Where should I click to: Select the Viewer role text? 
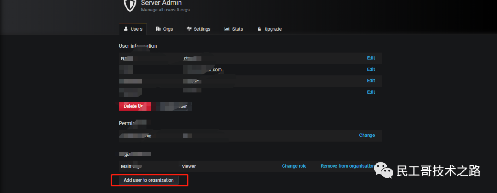tap(189, 166)
